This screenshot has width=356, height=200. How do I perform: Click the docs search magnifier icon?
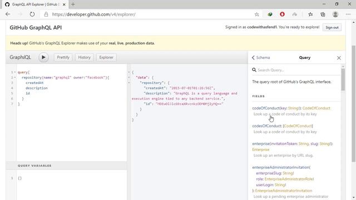click(x=254, y=70)
